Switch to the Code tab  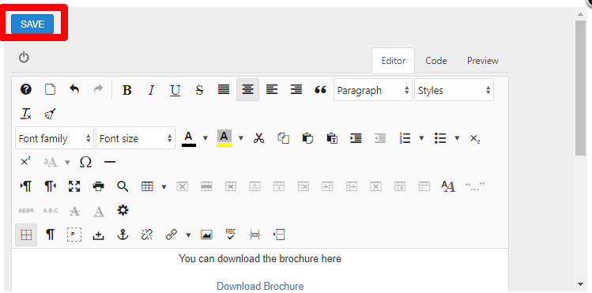tap(436, 60)
